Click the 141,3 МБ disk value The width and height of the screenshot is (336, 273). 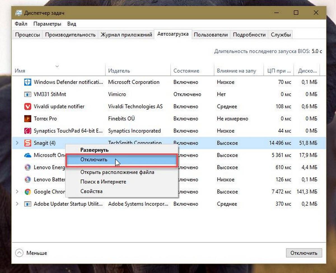point(307,192)
